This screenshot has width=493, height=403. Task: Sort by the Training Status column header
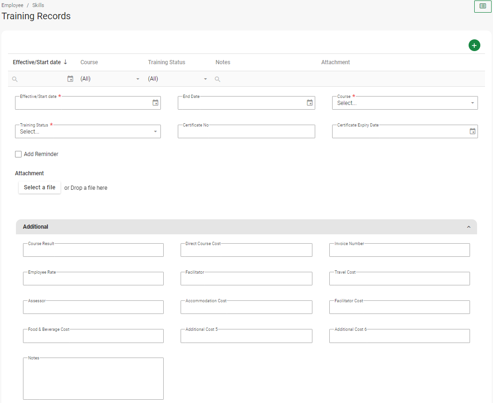coord(167,62)
